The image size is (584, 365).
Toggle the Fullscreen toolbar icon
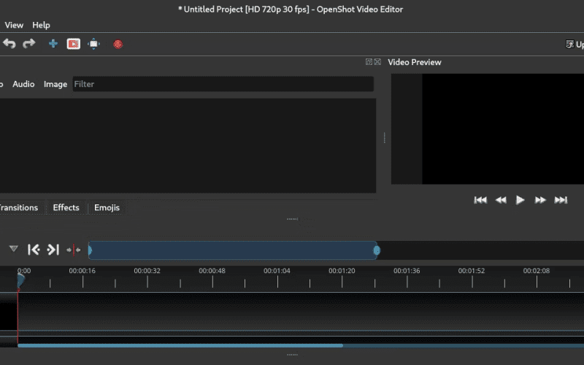click(94, 44)
